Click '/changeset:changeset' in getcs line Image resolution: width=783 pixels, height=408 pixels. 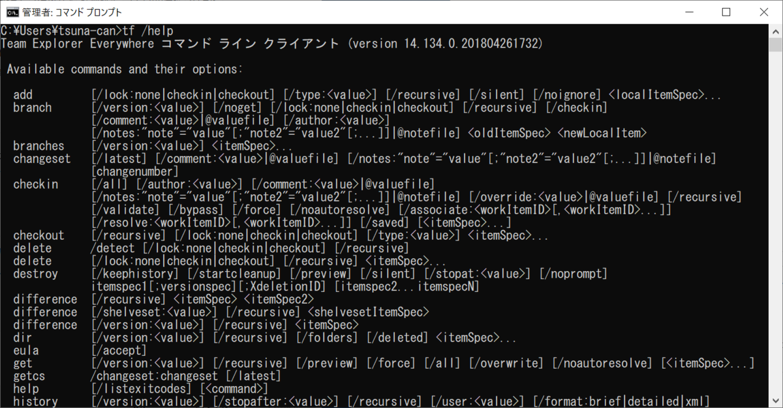(x=155, y=376)
